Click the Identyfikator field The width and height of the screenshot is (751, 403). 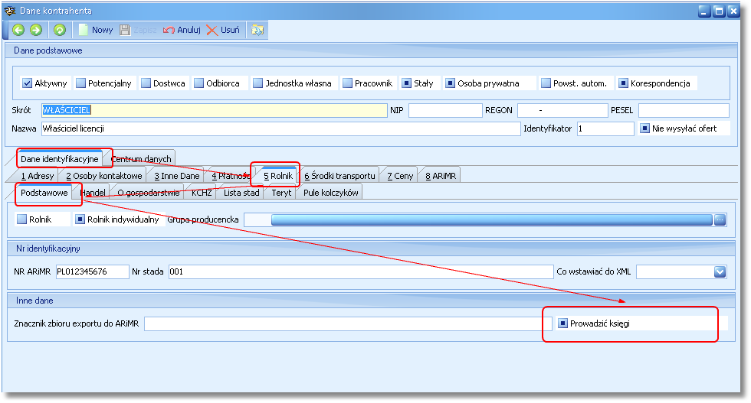[606, 128]
